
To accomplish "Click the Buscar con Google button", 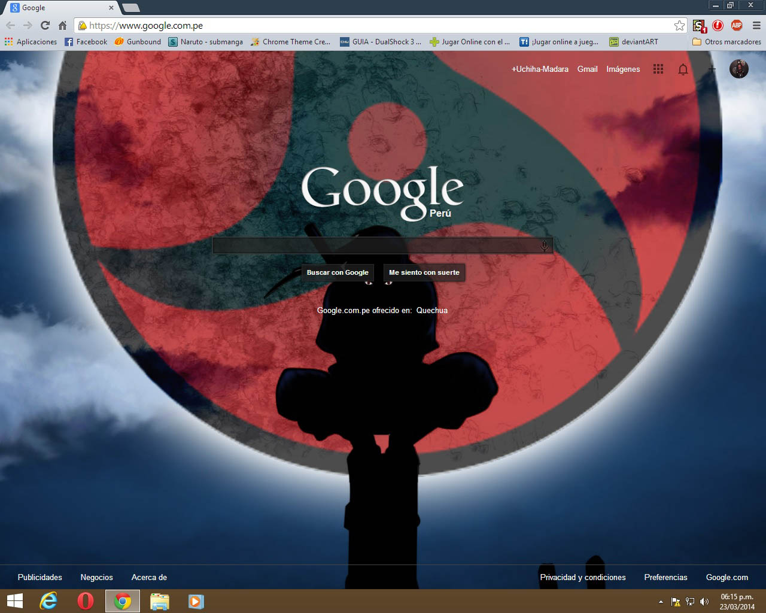I will (338, 272).
